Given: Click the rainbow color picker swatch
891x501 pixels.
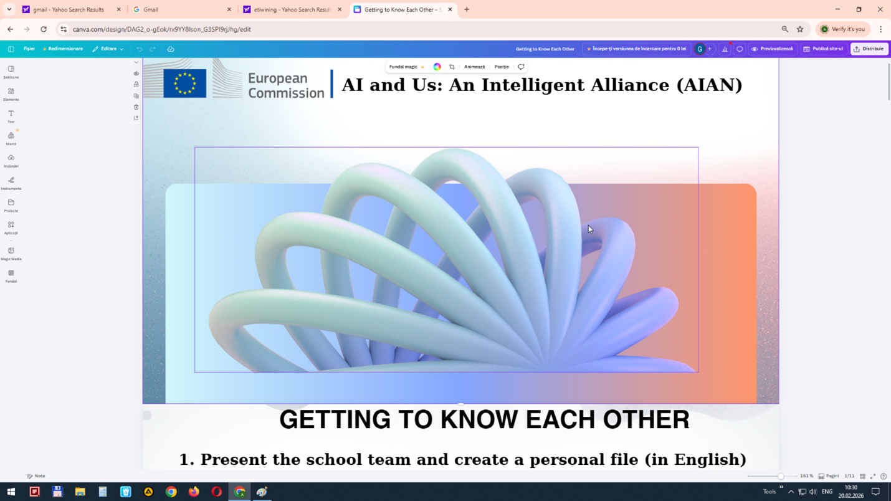Looking at the screenshot, I should [437, 67].
